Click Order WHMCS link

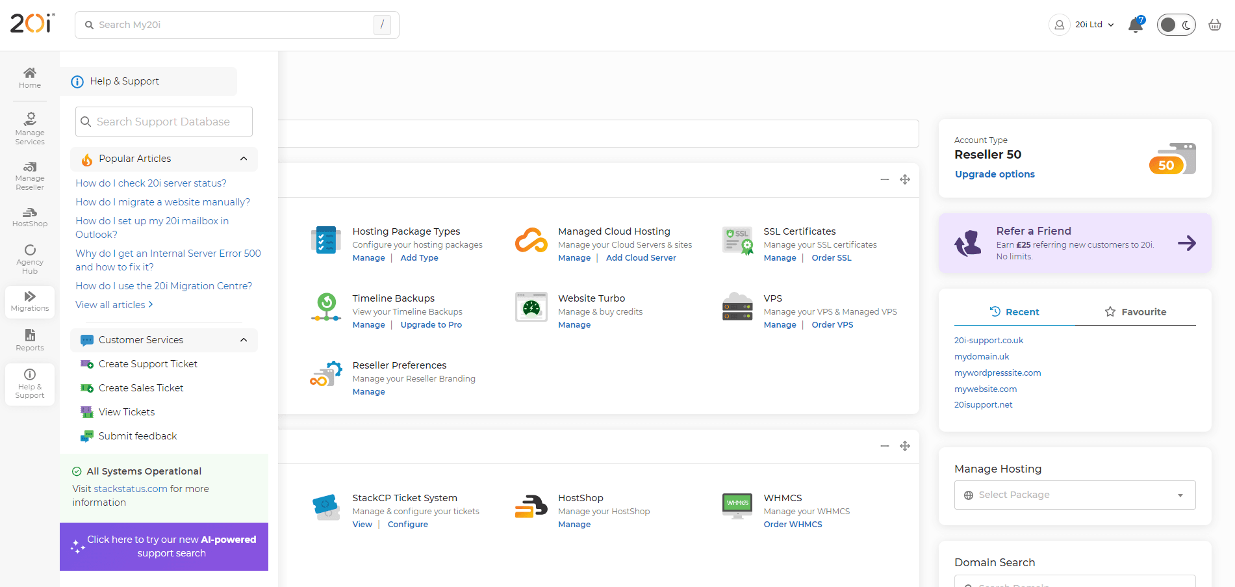click(x=793, y=525)
